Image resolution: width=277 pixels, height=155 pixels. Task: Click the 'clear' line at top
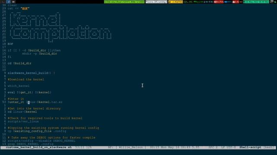(12, 5)
